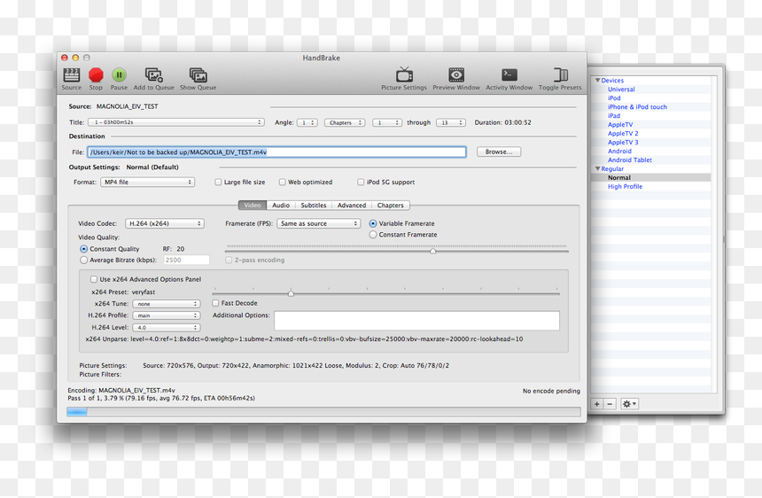762x498 pixels.
Task: Select the iPod preset
Action: (614, 98)
